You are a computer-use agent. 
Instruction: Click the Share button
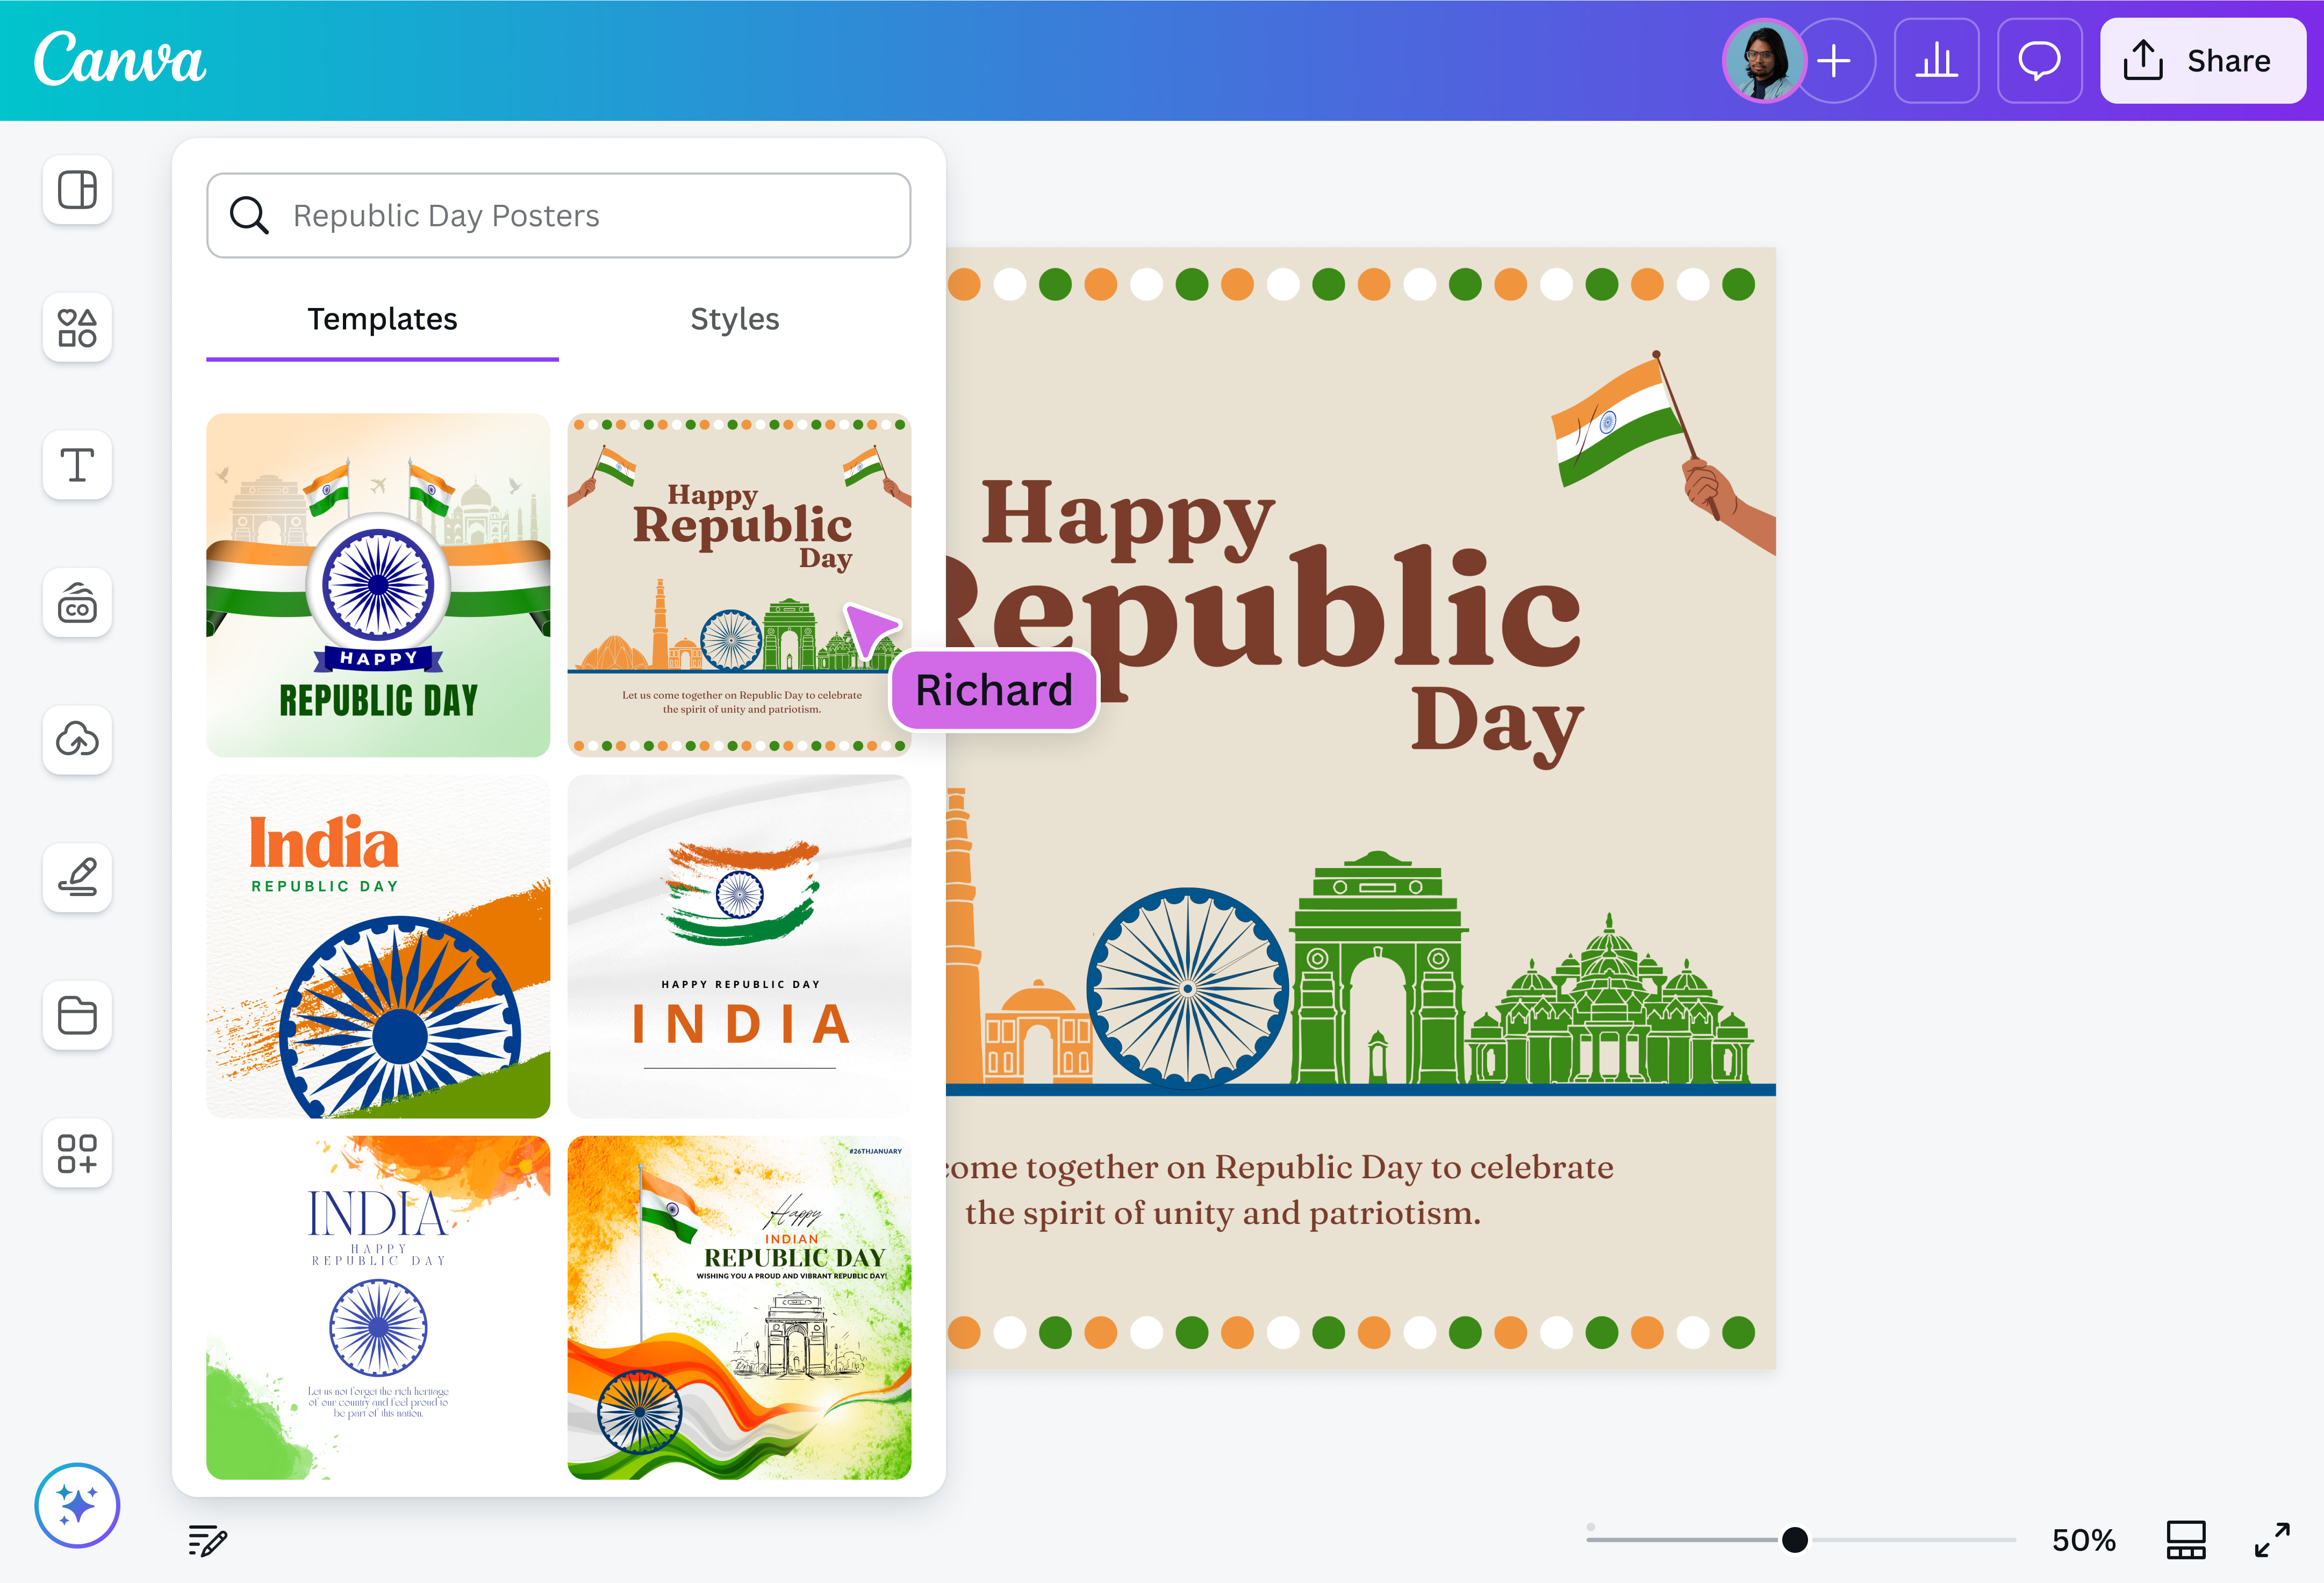(x=2203, y=61)
